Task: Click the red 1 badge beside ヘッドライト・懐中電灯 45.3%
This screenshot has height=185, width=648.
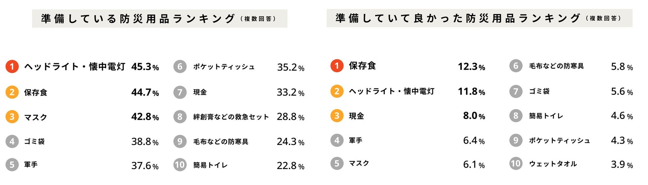Action: (x=12, y=67)
